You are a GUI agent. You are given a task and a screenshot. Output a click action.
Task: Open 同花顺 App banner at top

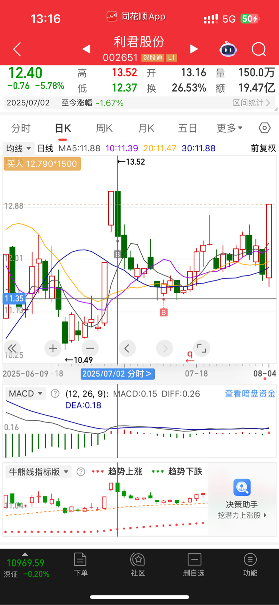click(x=136, y=17)
